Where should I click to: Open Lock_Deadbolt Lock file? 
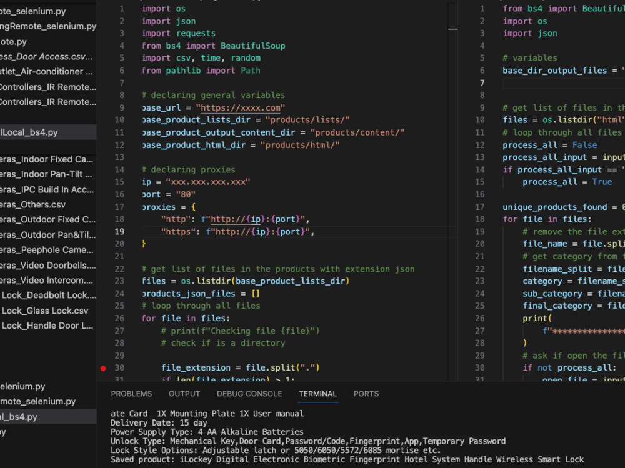pos(48,296)
